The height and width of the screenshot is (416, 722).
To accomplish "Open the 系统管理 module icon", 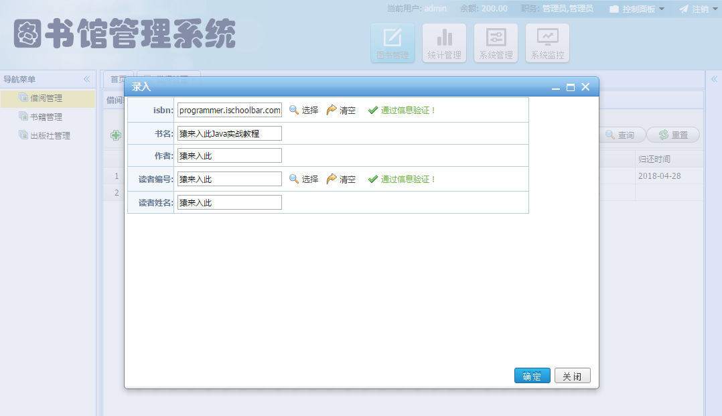I will click(496, 42).
